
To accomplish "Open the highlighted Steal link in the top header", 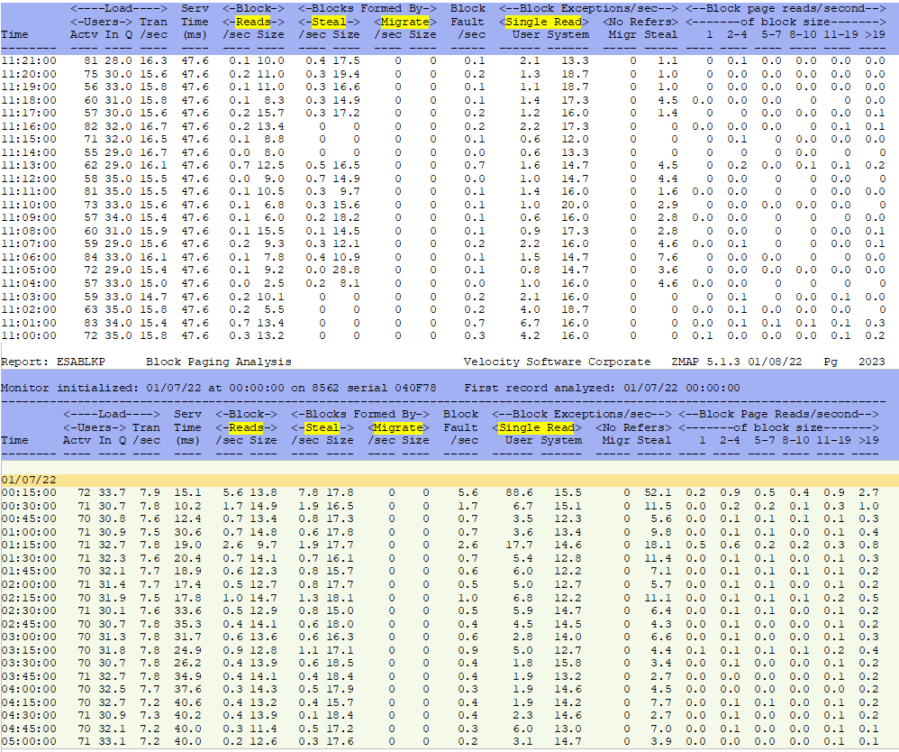I will 321,23.
